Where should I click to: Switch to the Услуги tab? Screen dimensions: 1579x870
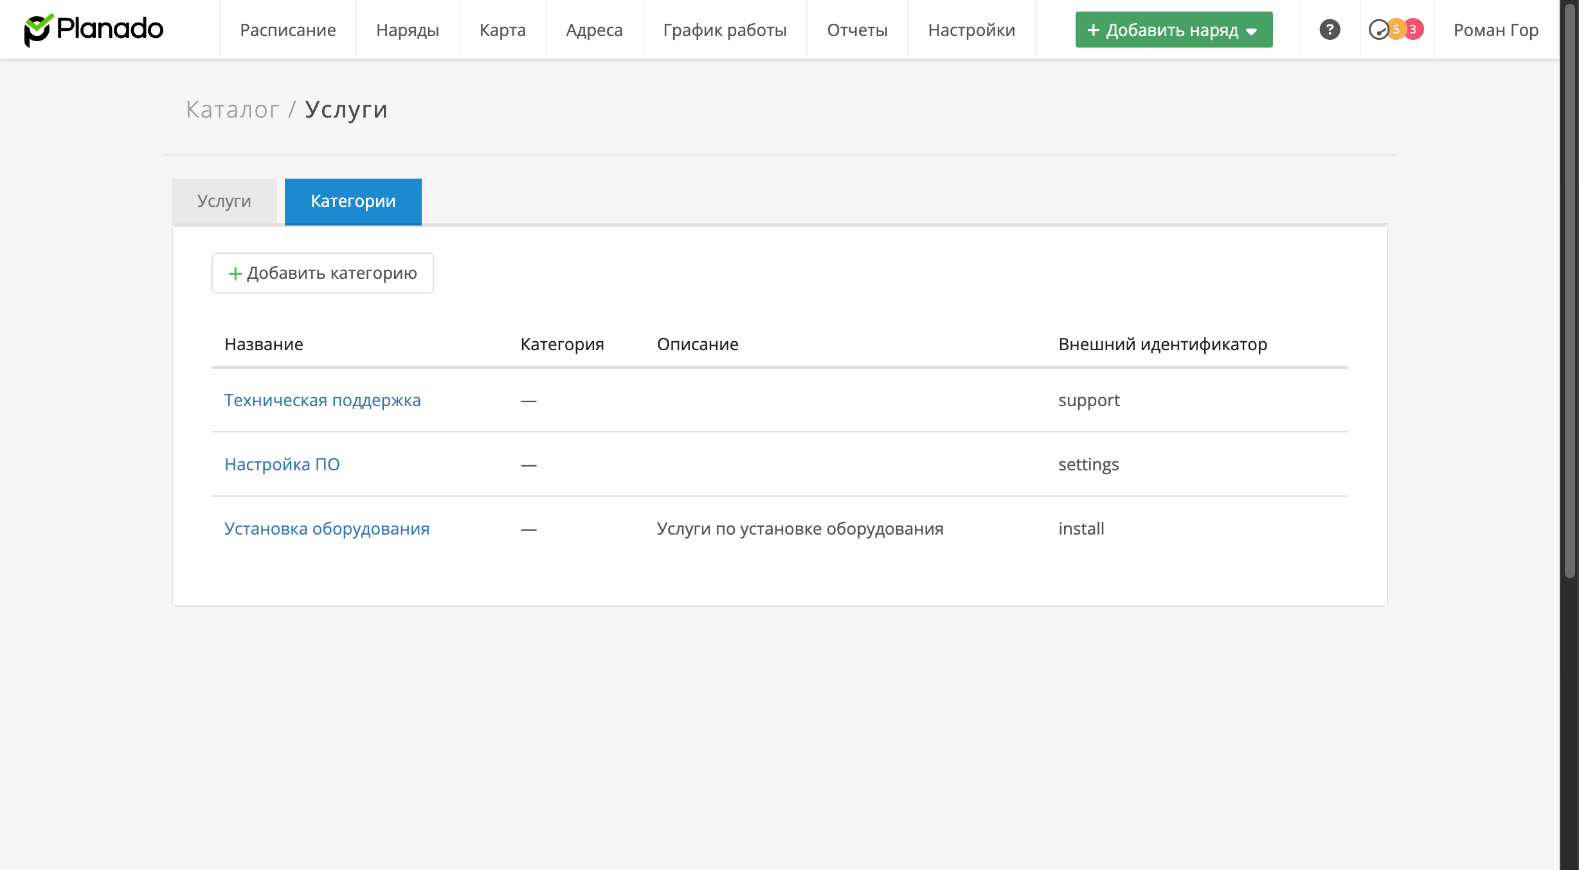point(224,201)
